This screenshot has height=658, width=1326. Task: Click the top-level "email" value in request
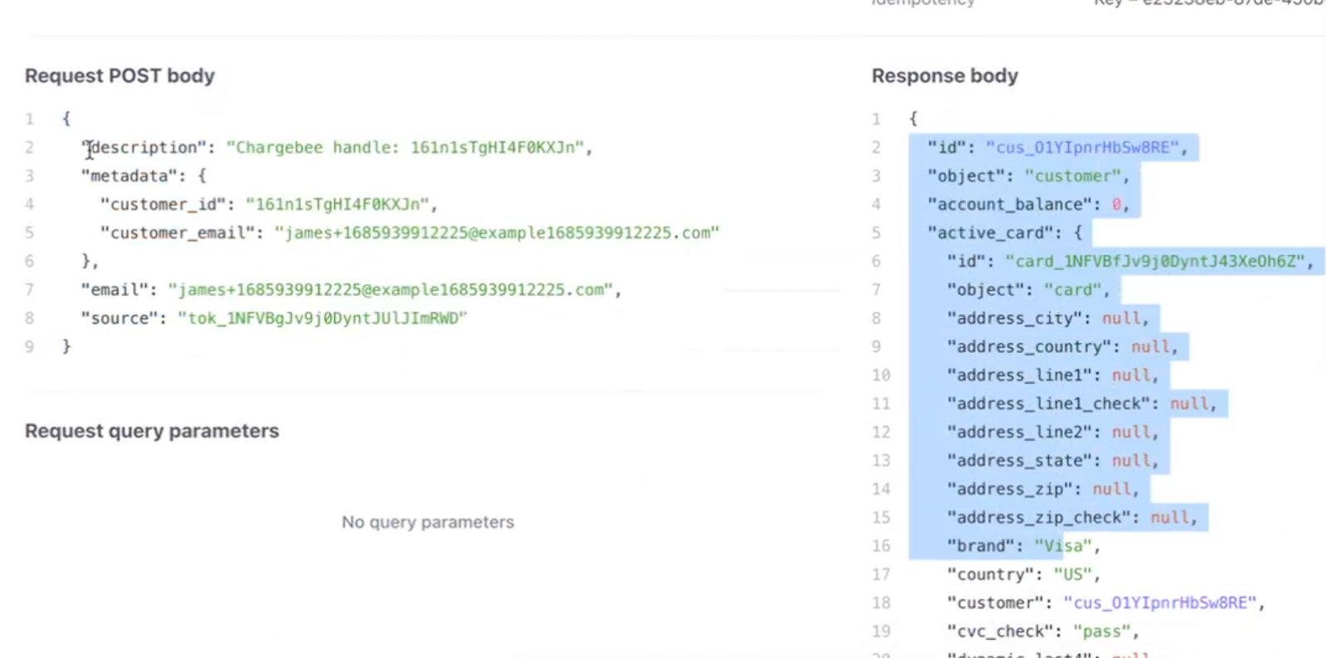pos(390,290)
